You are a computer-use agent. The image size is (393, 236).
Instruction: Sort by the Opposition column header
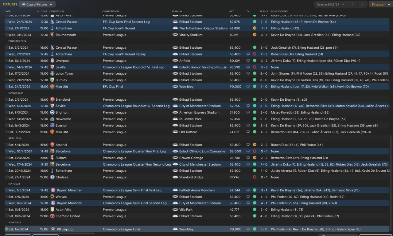click(56, 12)
